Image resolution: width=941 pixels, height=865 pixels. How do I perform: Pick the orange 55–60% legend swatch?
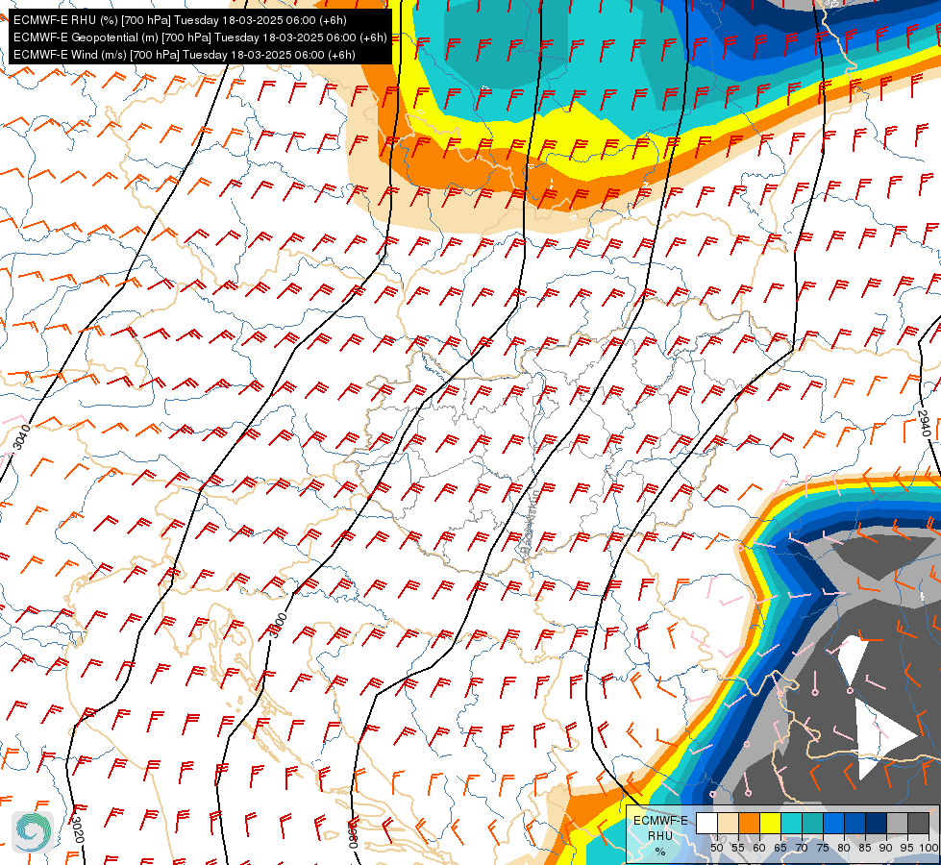pyautogui.click(x=749, y=823)
